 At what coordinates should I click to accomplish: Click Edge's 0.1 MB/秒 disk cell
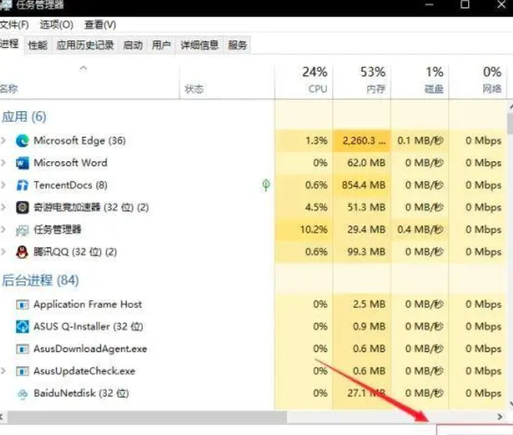(420, 141)
